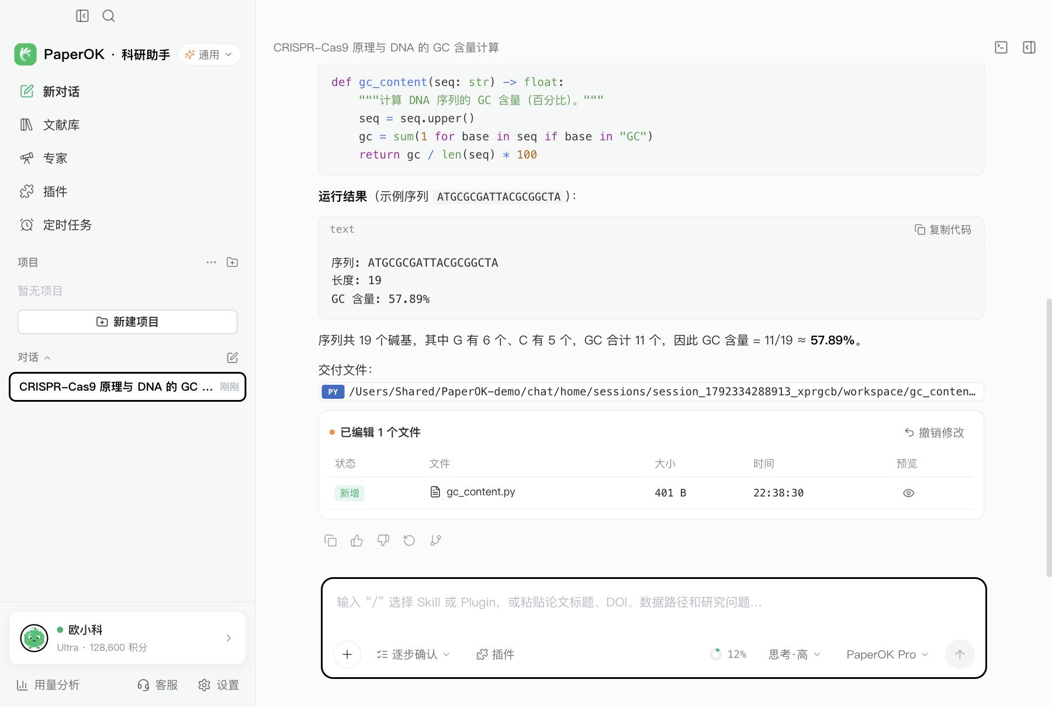Branch the conversation with fork icon

click(435, 540)
